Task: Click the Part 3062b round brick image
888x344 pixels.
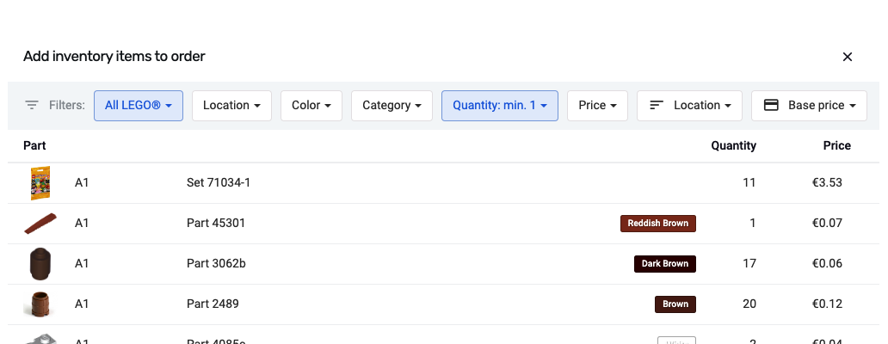Action: 40,263
